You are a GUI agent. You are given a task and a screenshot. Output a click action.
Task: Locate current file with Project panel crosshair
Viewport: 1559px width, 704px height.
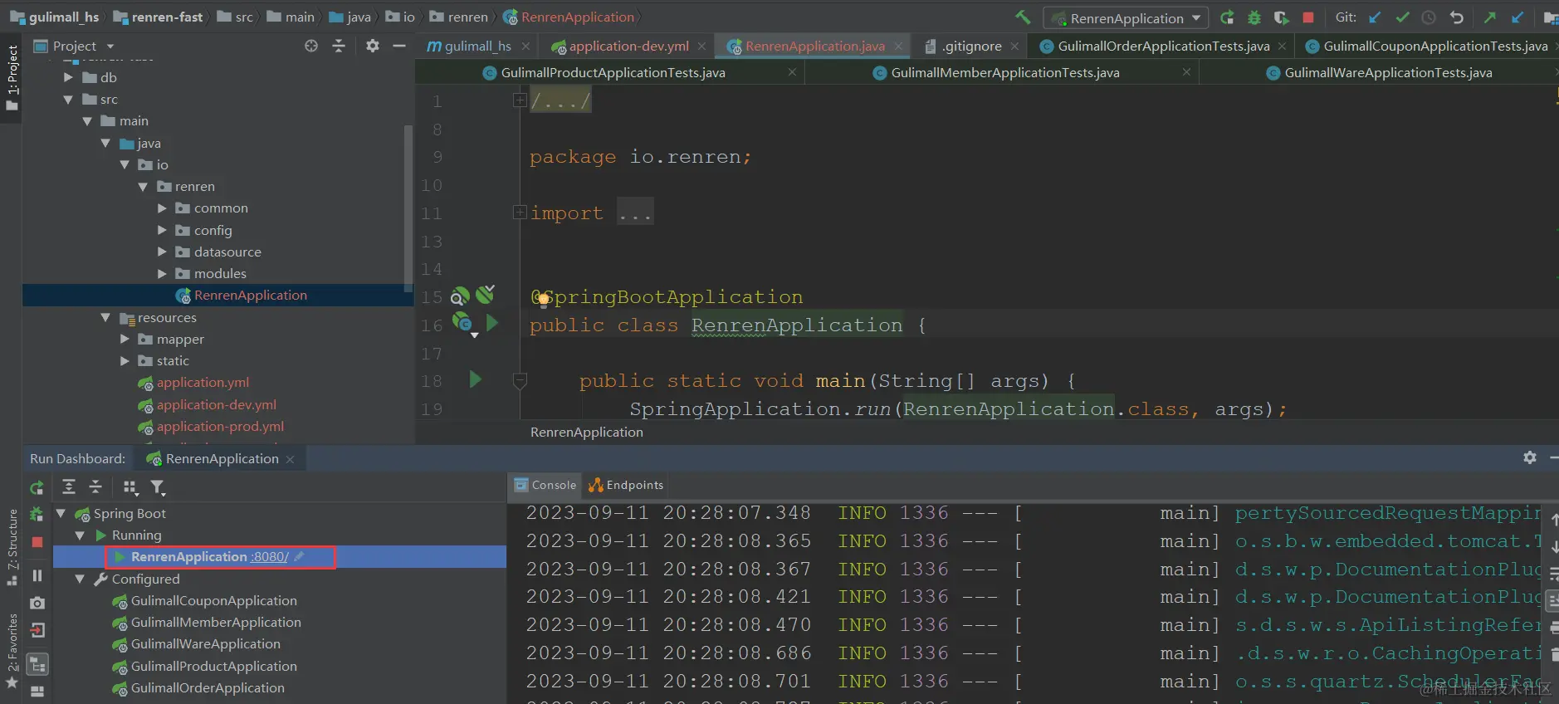point(311,46)
